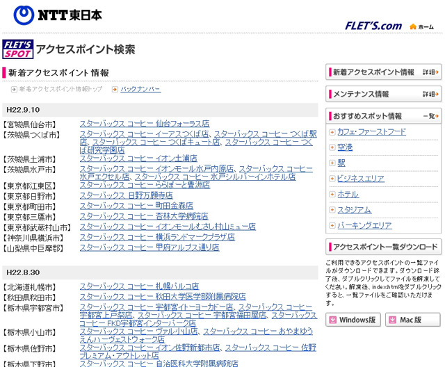Open スターバックス コーヒー 札幌パルコ店 link

[139, 286]
